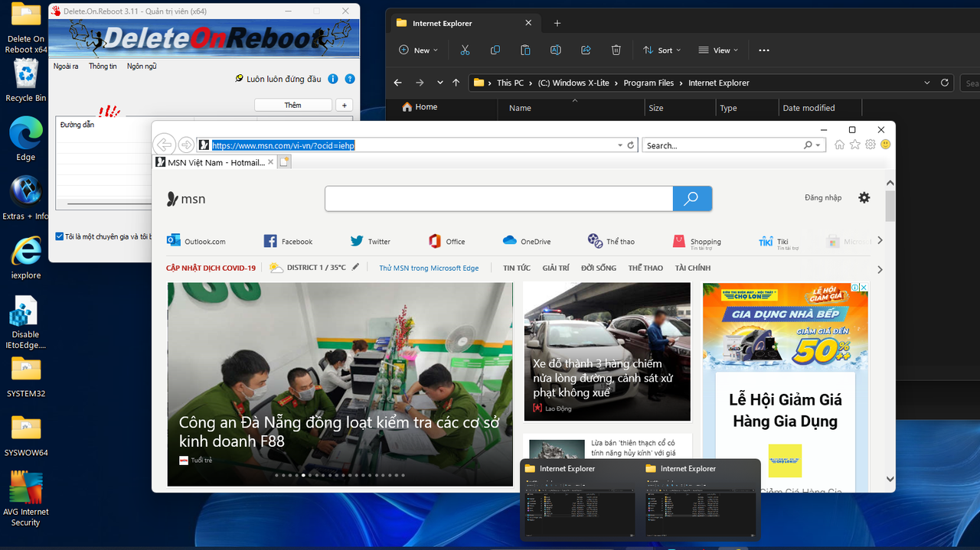Open the Favorites star in Internet Explorer
The height and width of the screenshot is (550, 980).
[855, 145]
